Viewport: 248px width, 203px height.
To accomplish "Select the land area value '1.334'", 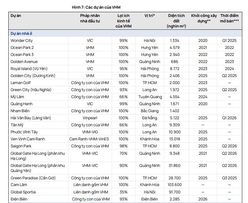I will click(175, 41).
